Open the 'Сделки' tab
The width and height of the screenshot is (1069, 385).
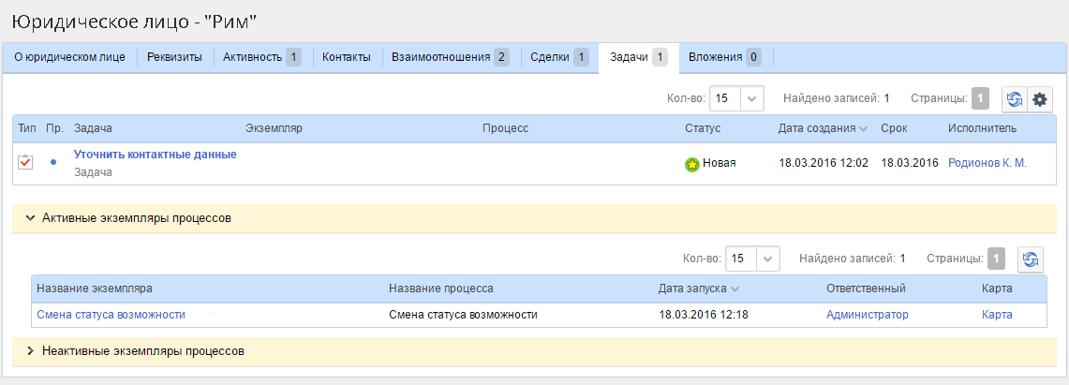[x=558, y=57]
